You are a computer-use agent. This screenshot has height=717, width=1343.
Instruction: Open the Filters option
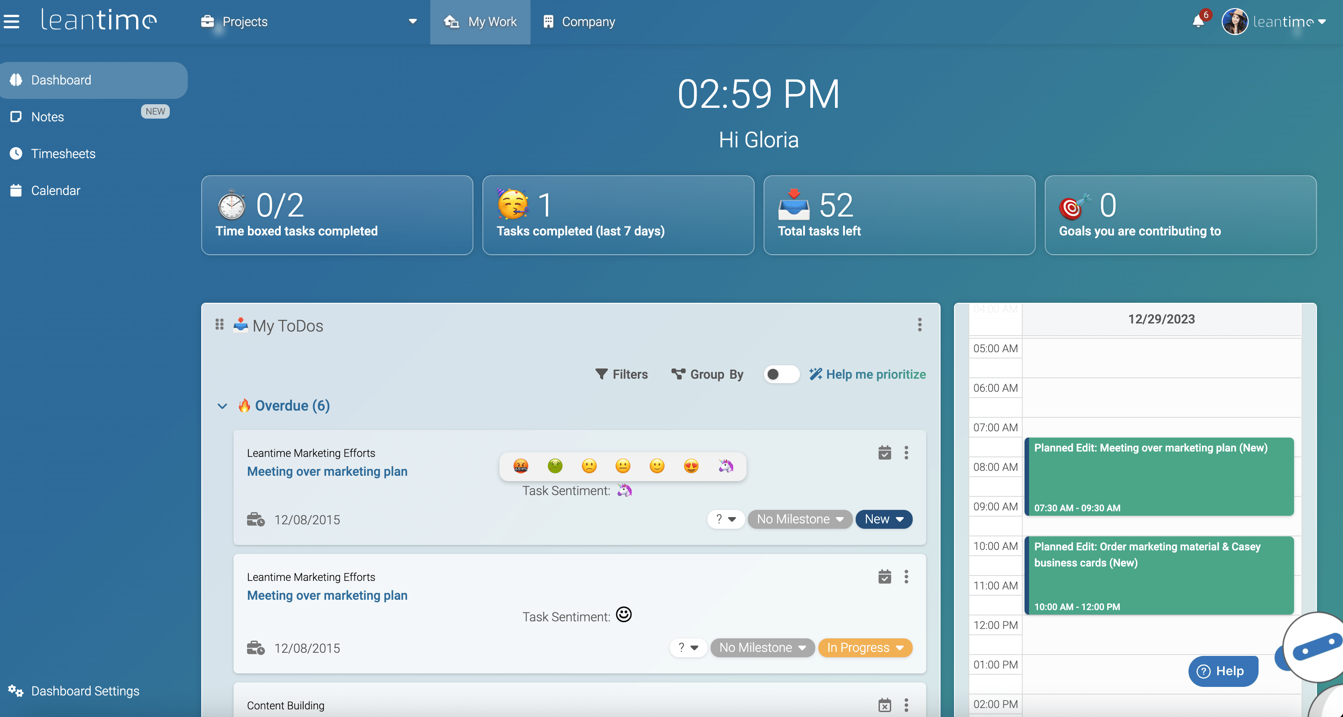coord(622,374)
